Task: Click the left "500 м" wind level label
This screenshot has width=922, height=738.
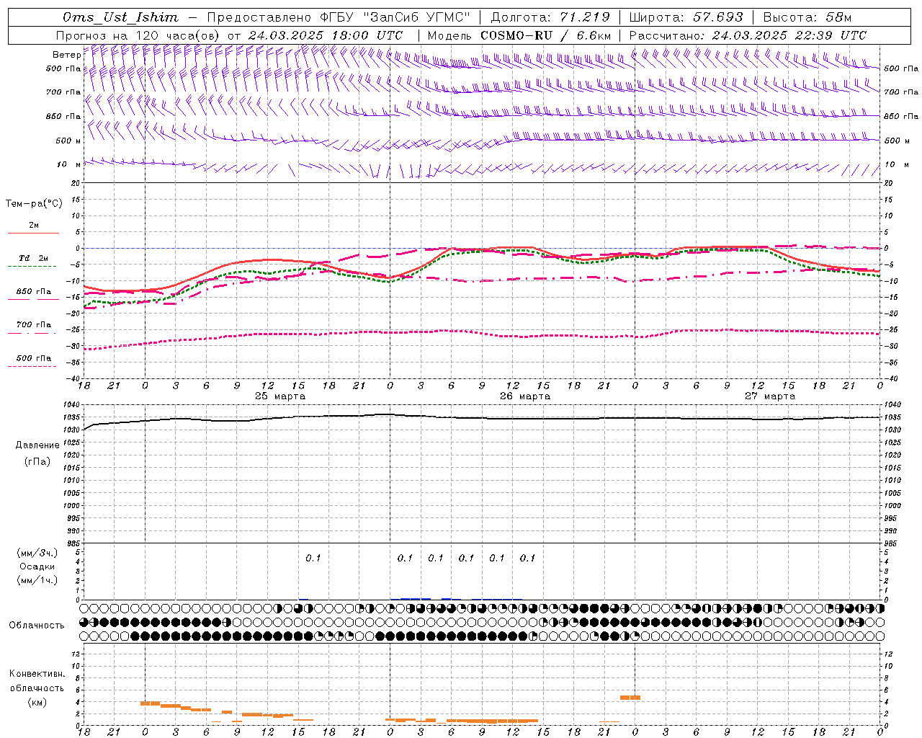Action: (68, 141)
